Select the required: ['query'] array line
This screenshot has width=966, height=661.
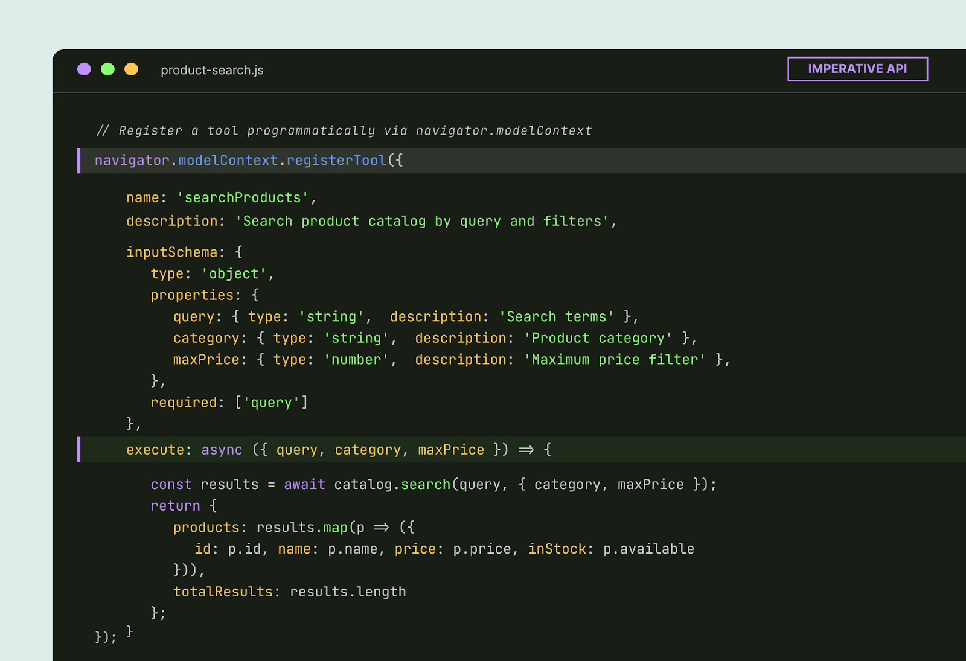point(229,401)
